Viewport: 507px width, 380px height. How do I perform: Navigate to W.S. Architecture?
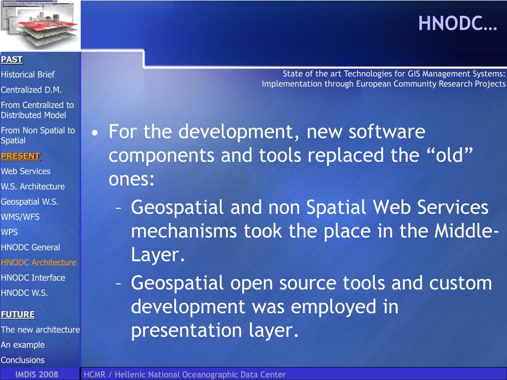pyautogui.click(x=33, y=187)
